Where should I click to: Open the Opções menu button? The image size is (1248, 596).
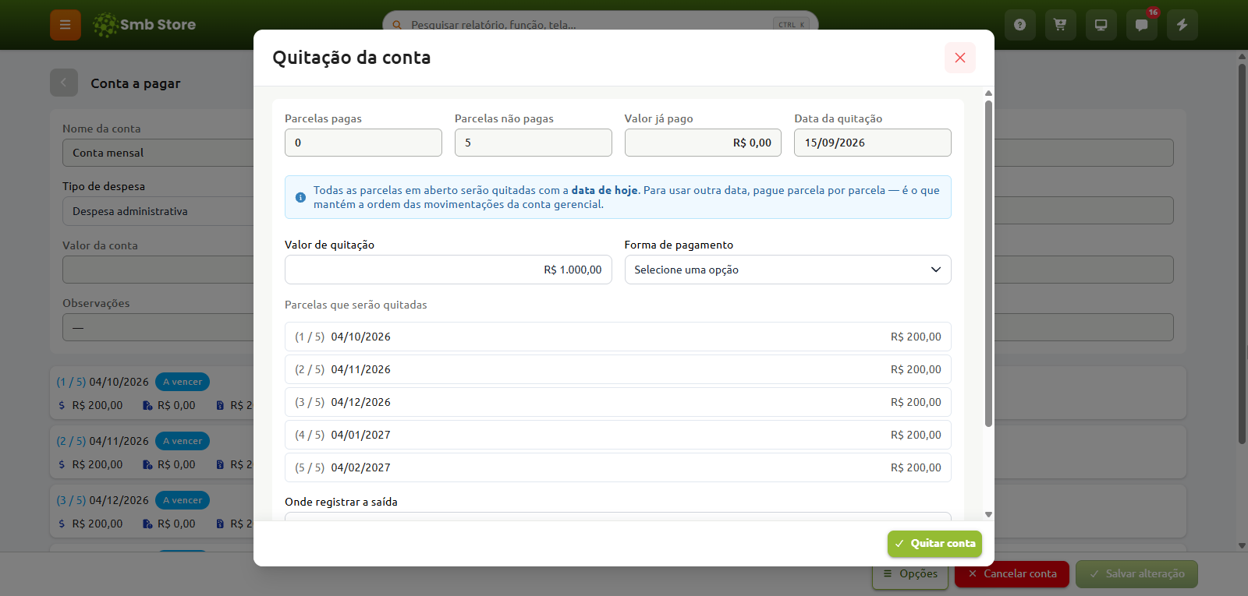pos(910,574)
